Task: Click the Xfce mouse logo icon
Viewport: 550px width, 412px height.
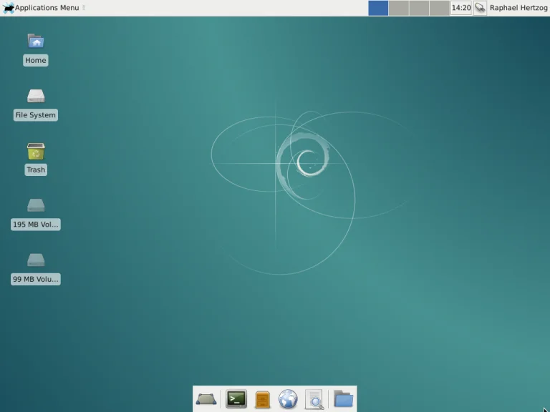Action: pos(9,8)
